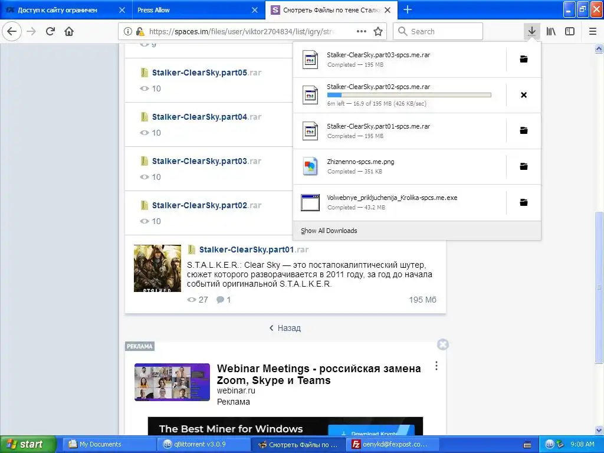This screenshot has width=604, height=453.
Task: Click the Search input field
Action: pos(438,31)
